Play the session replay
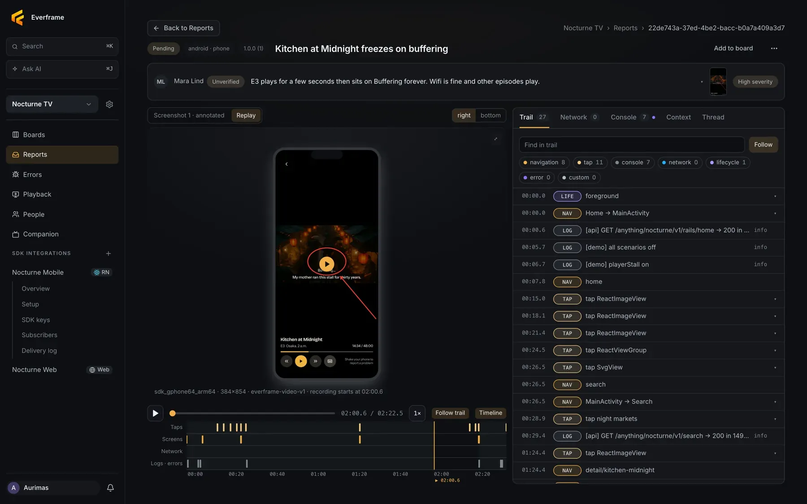807x504 pixels. 155,413
